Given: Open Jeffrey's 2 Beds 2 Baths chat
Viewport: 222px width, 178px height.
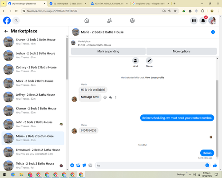Looking at the screenshot, I should (33, 97).
